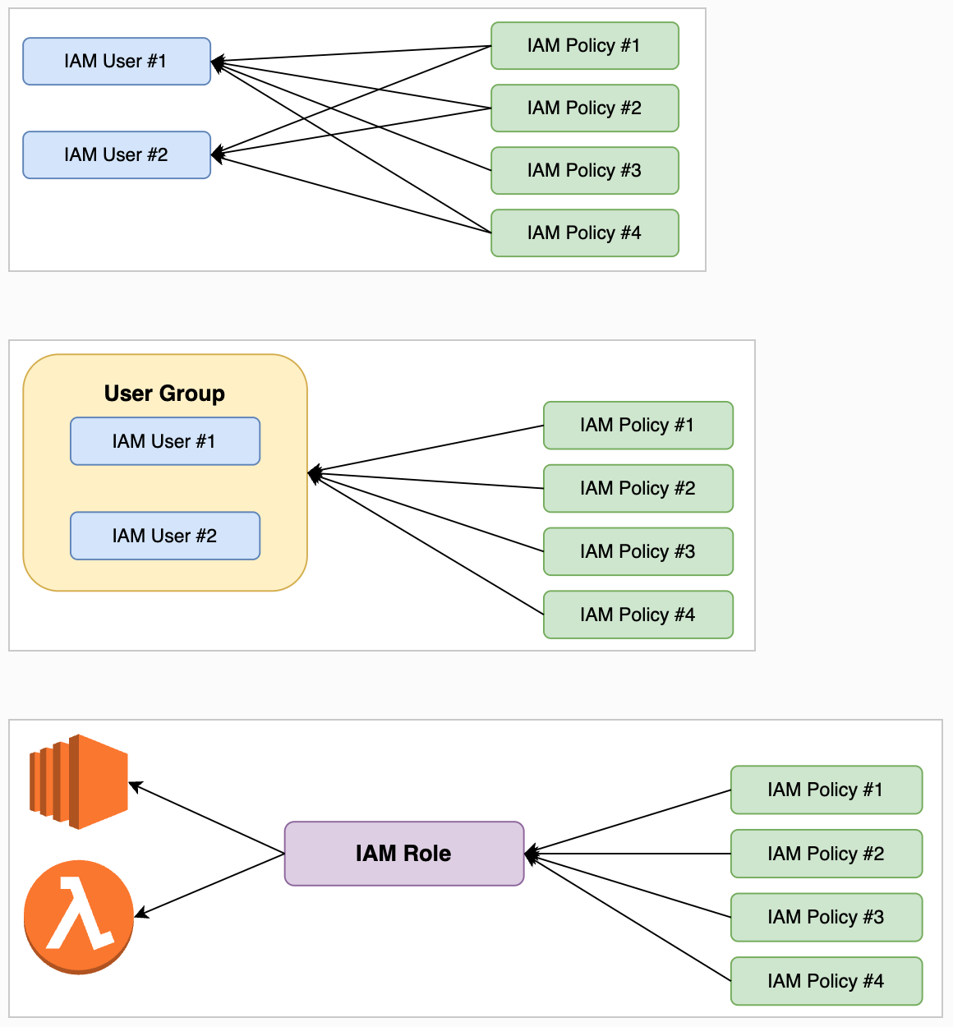This screenshot has height=1027, width=953.
Task: Click the orange EC2 instance icon
Action: click(79, 782)
